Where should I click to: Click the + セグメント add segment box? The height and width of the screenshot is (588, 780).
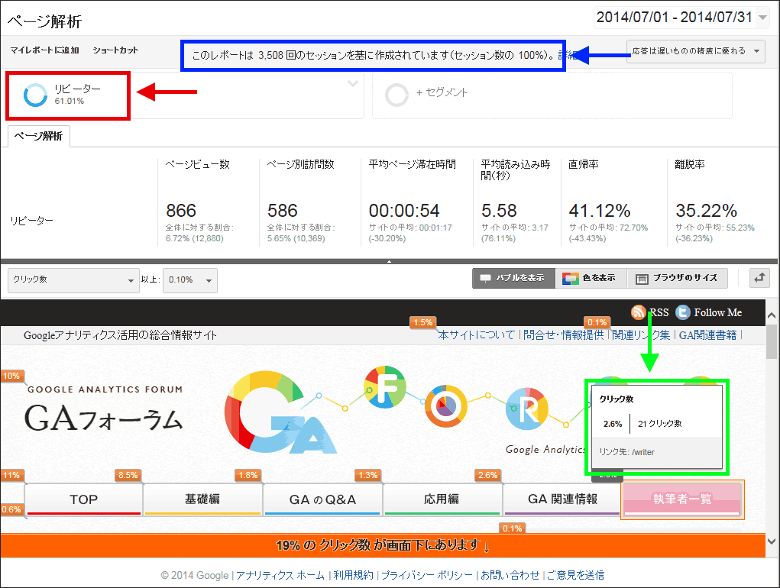(552, 95)
